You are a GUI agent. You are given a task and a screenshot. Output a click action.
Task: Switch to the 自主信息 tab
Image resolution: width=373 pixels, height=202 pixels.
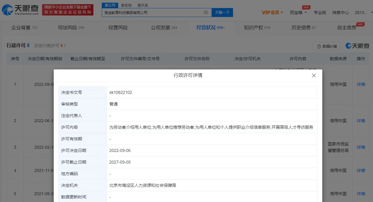(347, 28)
